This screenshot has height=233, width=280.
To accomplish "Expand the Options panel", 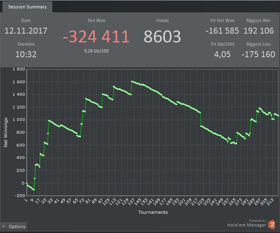I will (x=14, y=227).
